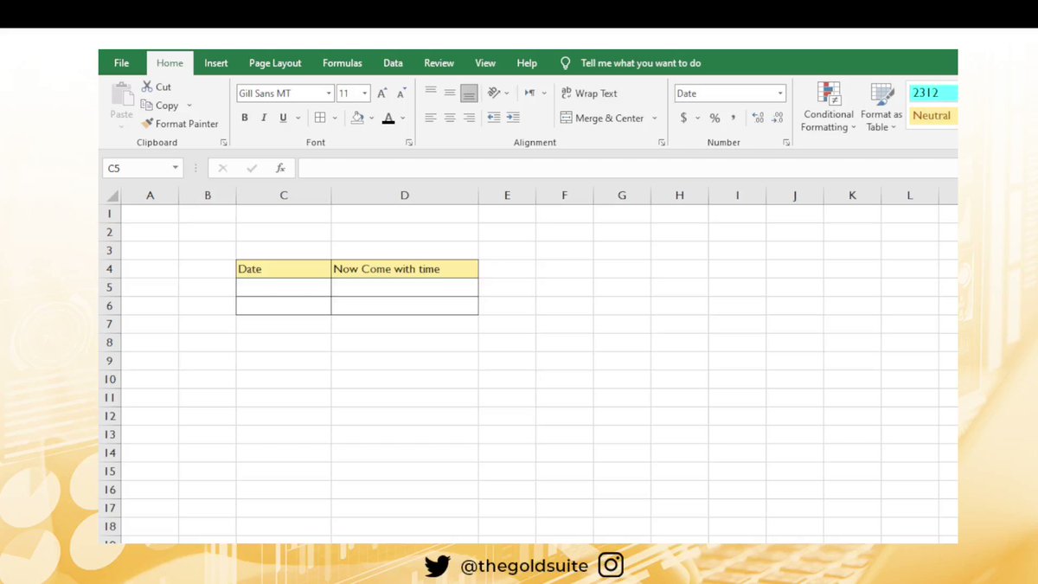Apply percent style number formatting

(714, 117)
